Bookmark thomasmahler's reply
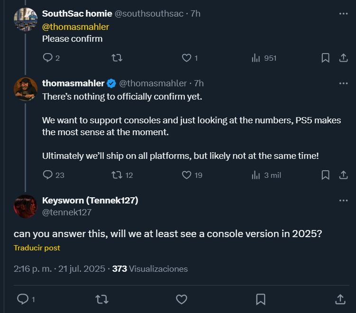 [x=325, y=175]
